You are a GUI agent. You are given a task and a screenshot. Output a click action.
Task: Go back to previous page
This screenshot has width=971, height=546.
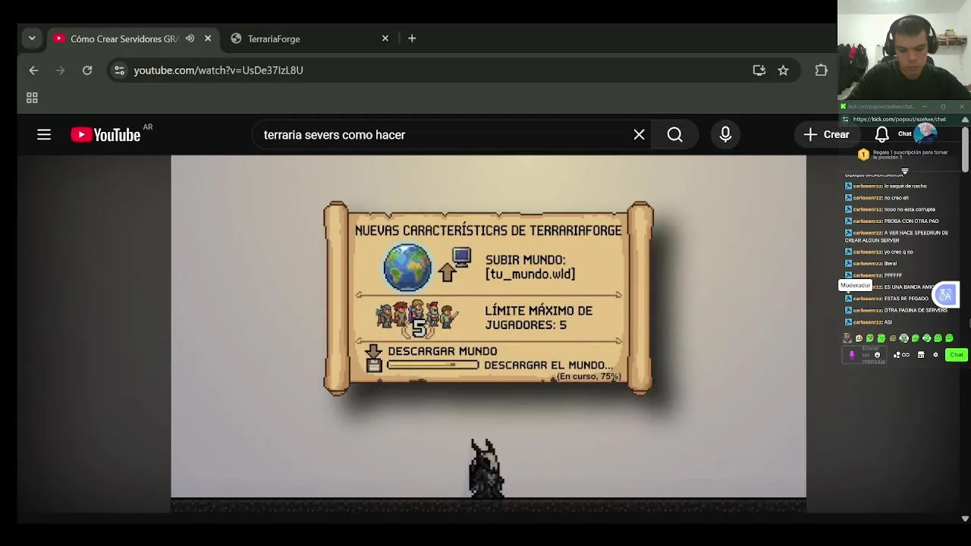click(33, 70)
